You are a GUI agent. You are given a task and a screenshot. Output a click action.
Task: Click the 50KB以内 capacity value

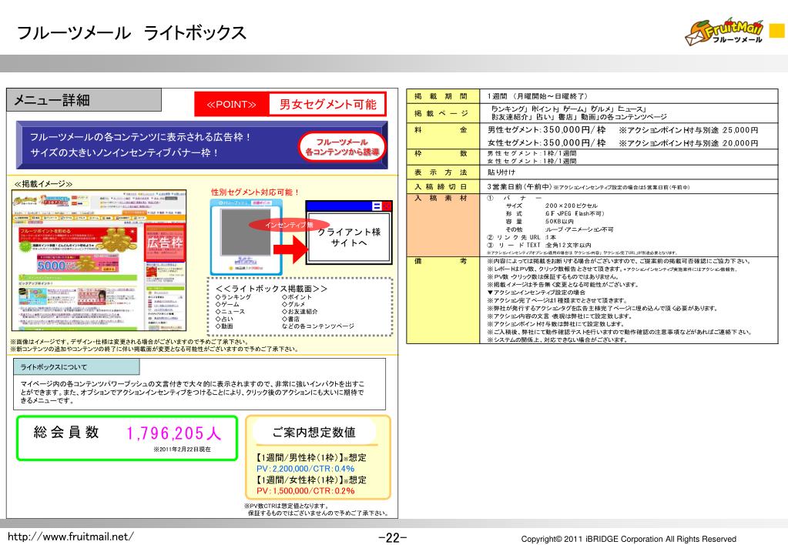point(559,222)
